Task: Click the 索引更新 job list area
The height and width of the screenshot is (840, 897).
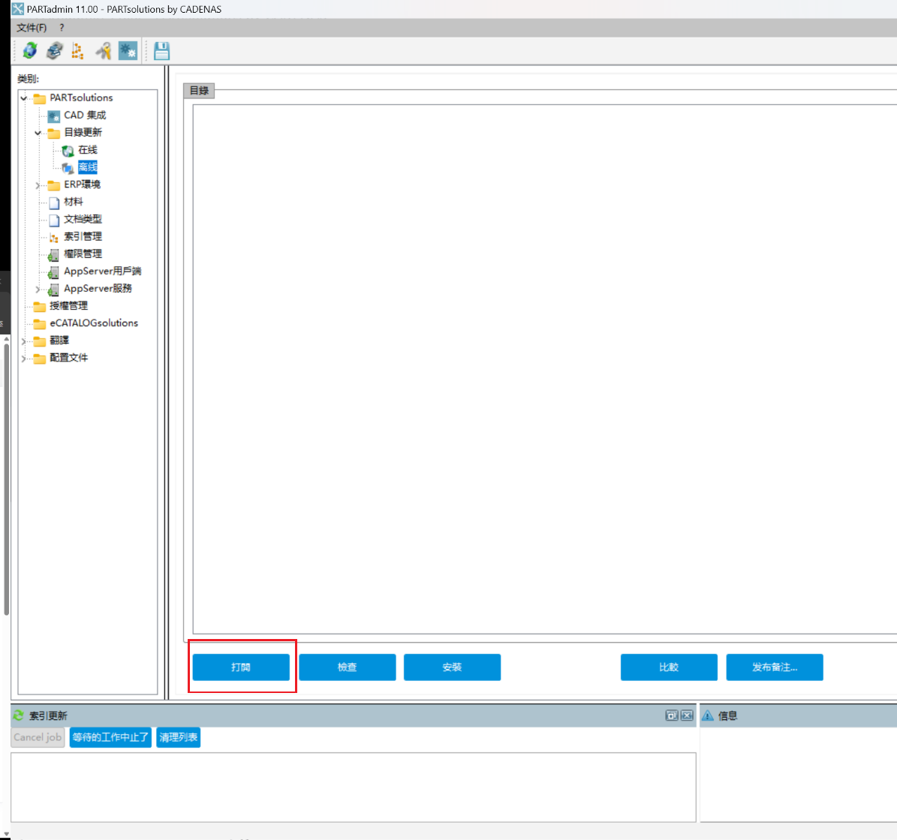Action: click(354, 787)
